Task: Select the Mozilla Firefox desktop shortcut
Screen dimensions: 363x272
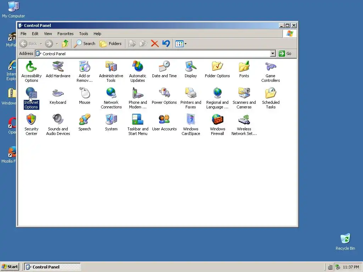Action: tap(9, 154)
